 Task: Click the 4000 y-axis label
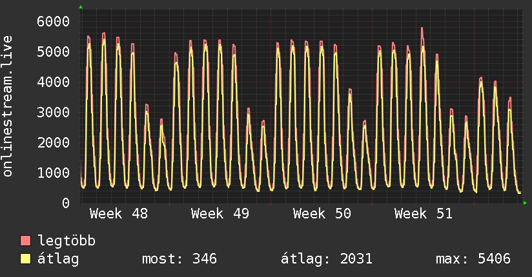[54, 82]
